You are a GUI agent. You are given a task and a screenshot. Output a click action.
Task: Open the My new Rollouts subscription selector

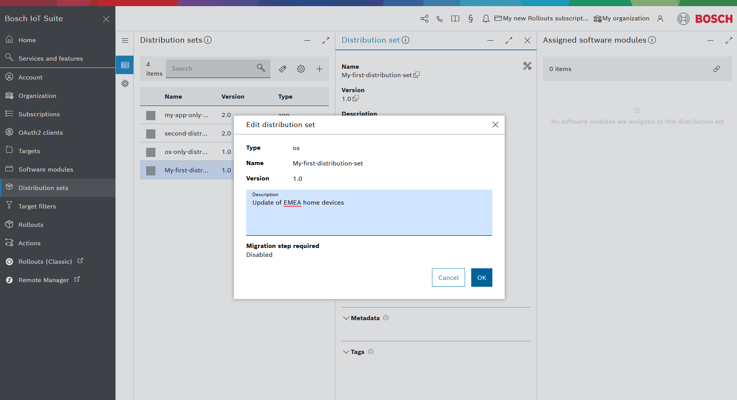click(x=541, y=18)
